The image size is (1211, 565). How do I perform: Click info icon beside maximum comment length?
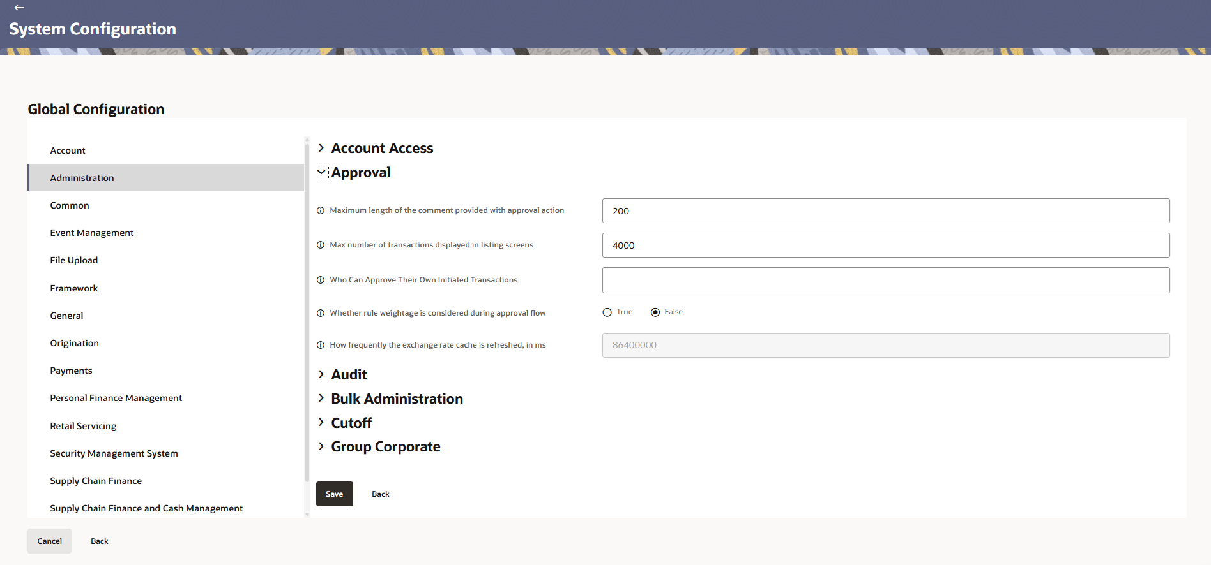tap(321, 210)
